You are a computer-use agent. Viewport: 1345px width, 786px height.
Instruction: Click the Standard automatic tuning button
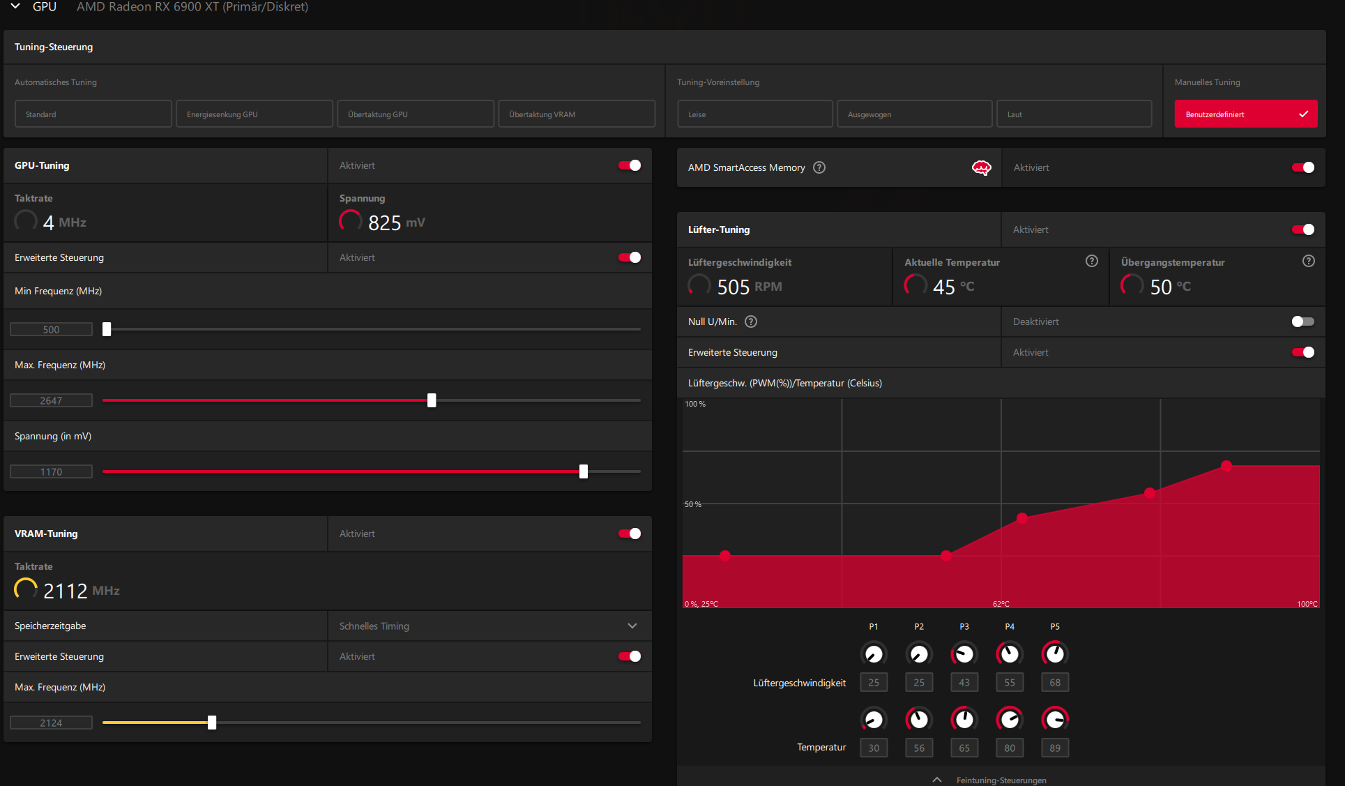[93, 114]
